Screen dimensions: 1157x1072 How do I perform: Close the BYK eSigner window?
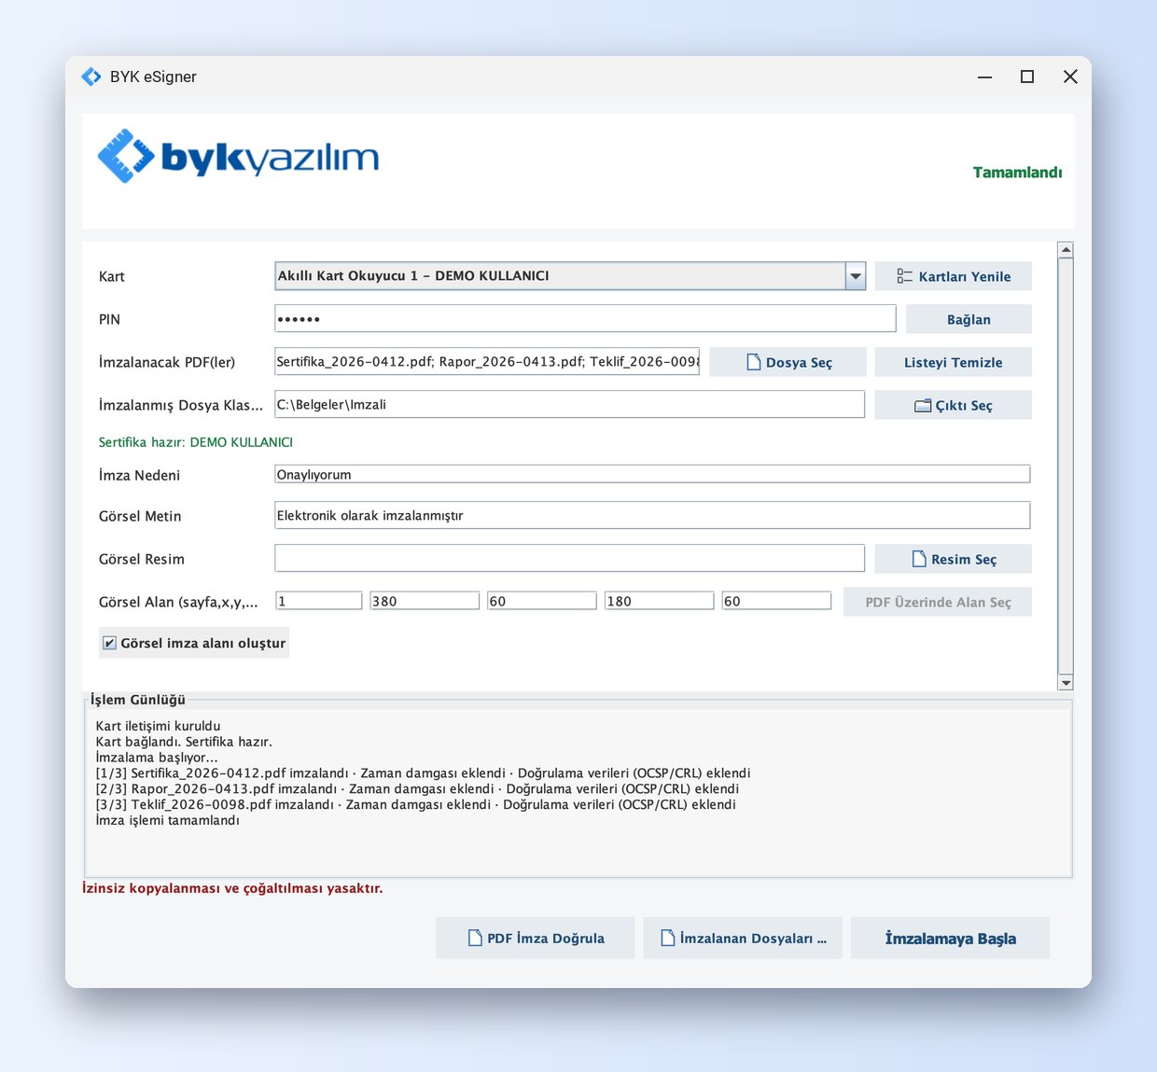click(1070, 77)
